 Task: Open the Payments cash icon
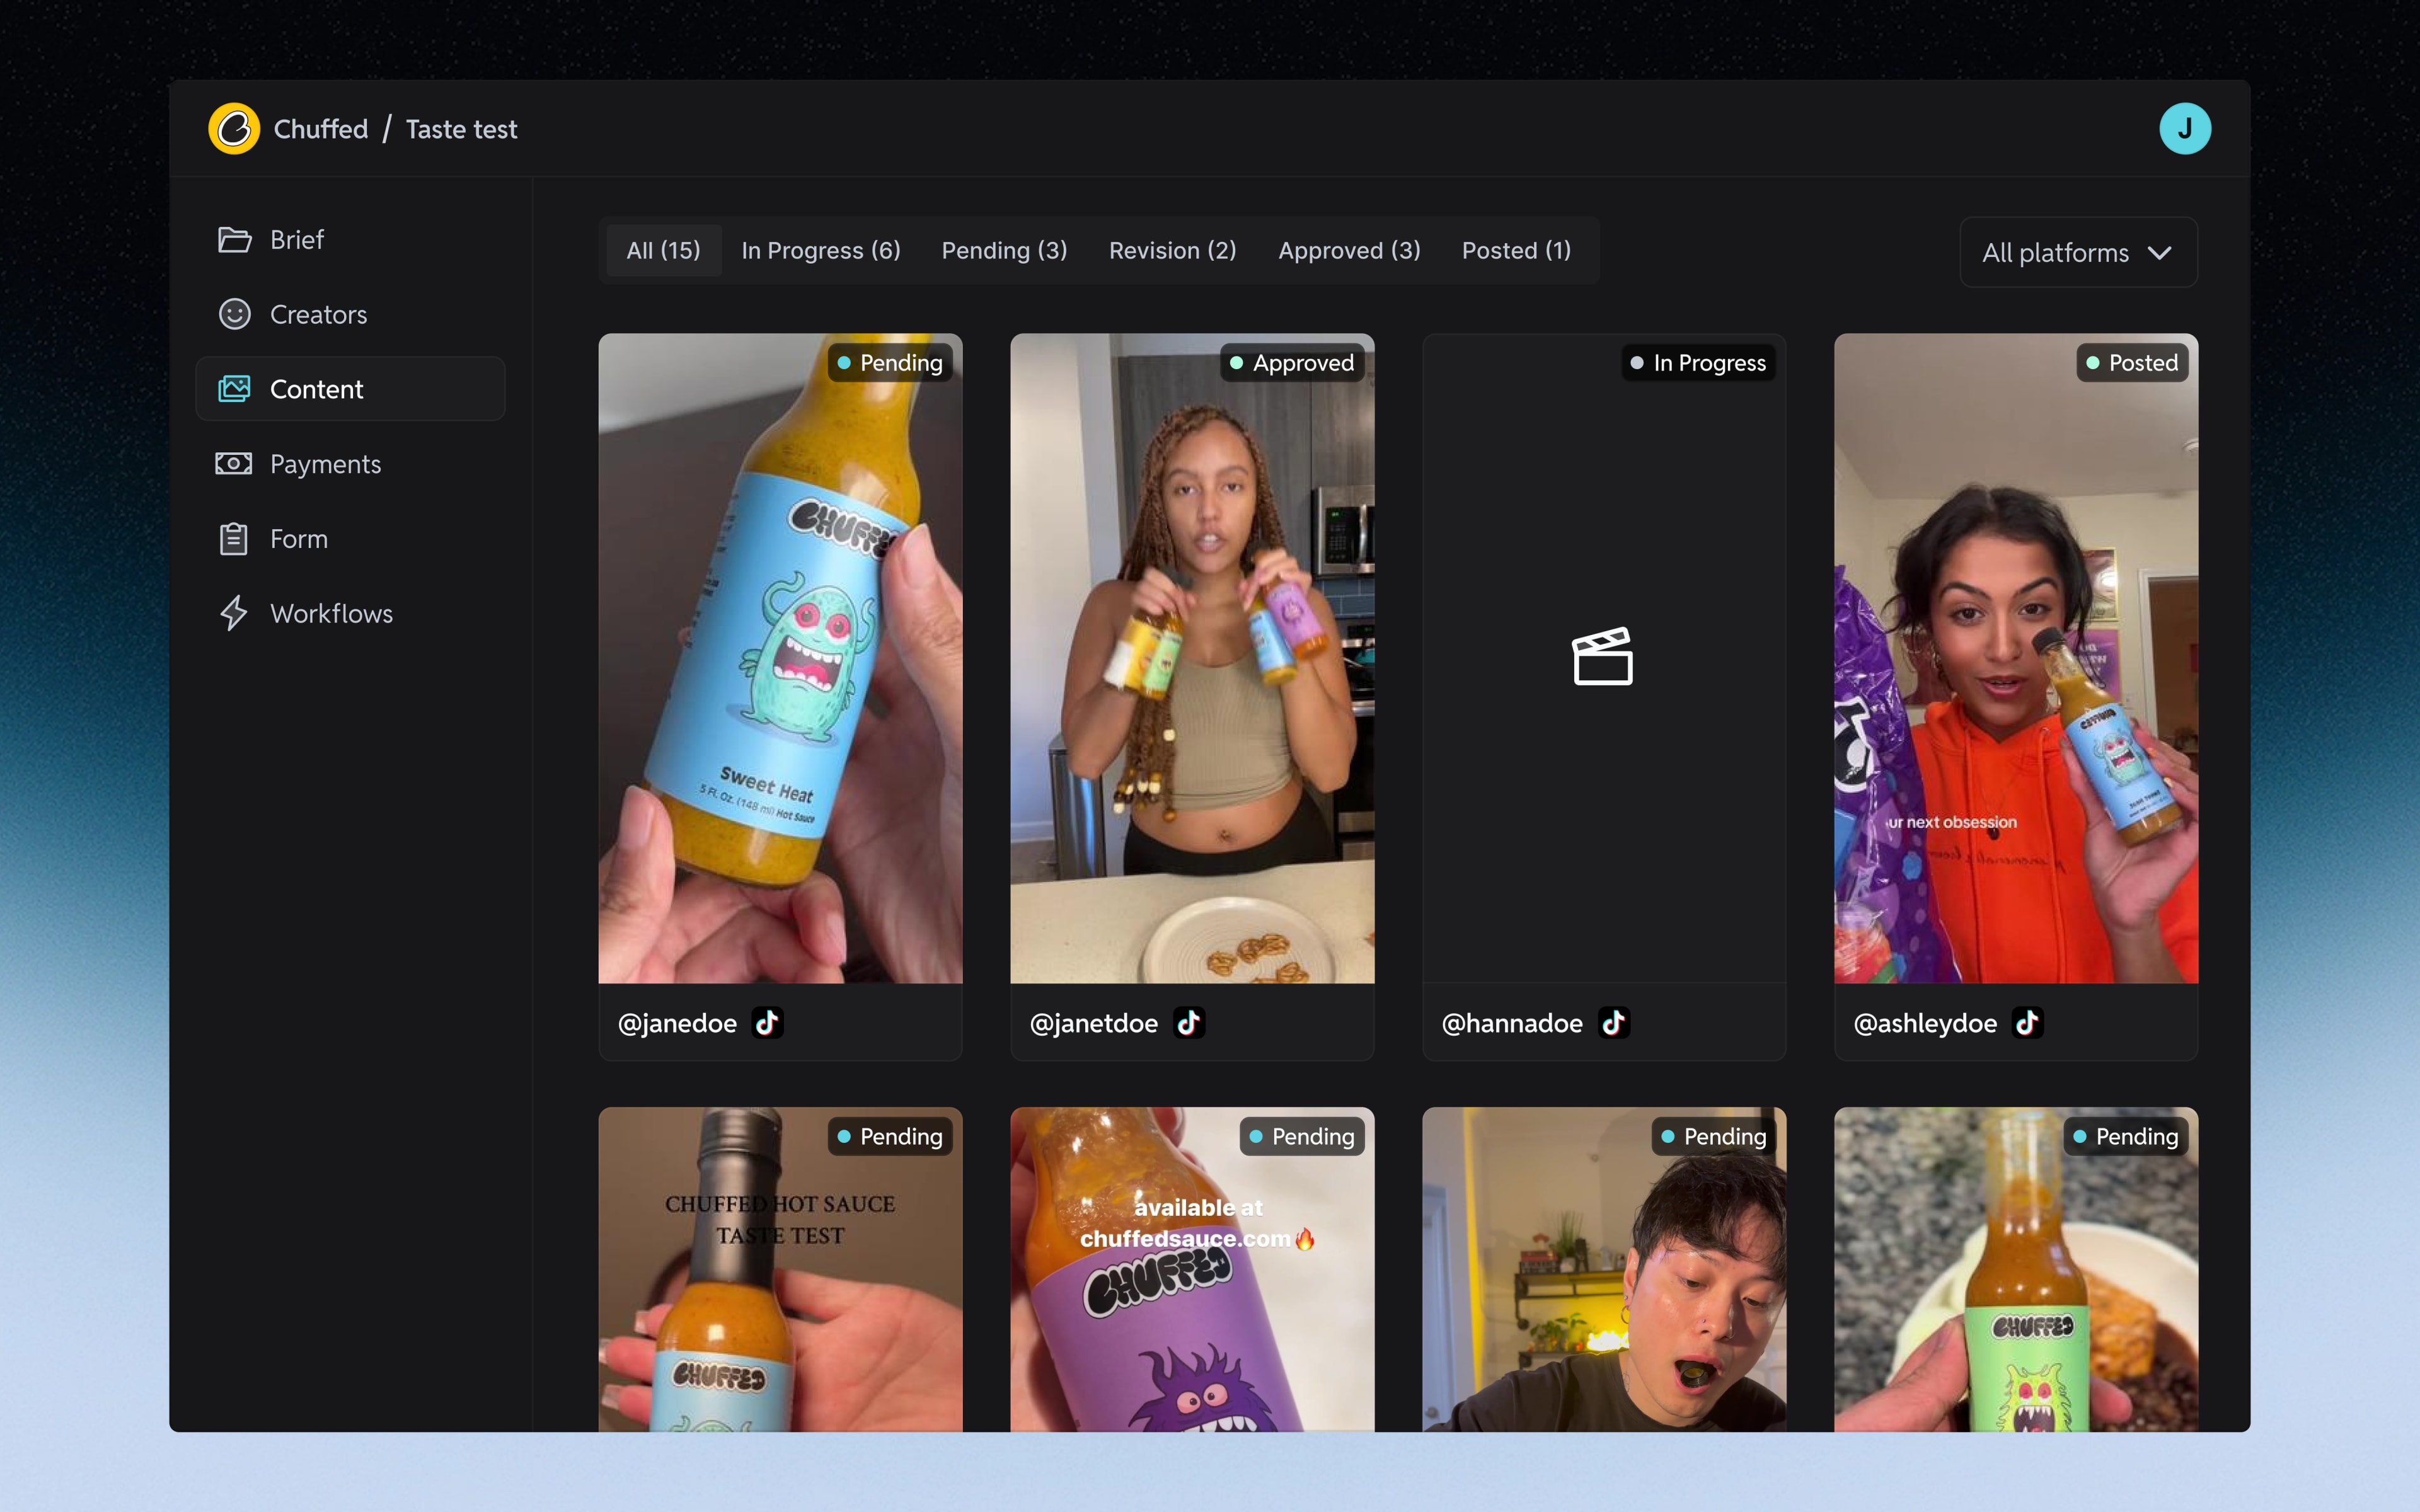pyautogui.click(x=234, y=464)
